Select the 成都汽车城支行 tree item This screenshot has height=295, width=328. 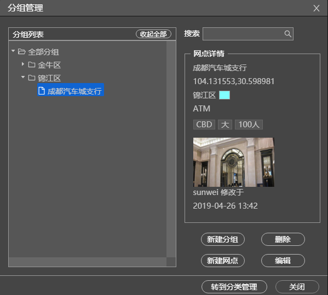pos(71,90)
